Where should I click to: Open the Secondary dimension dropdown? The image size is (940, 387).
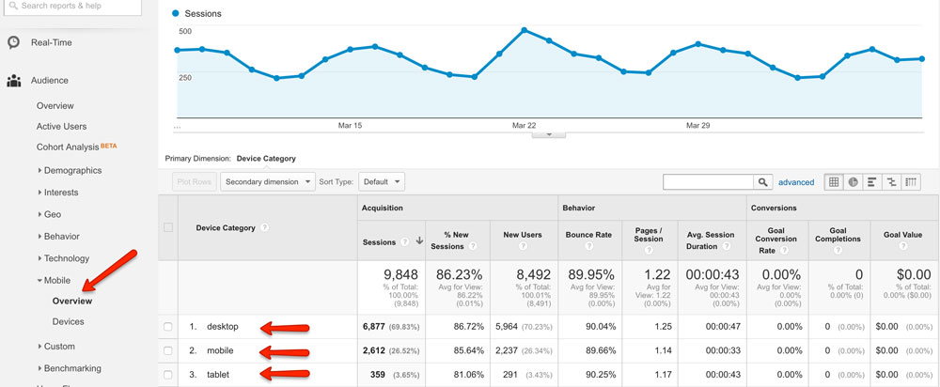(x=268, y=182)
